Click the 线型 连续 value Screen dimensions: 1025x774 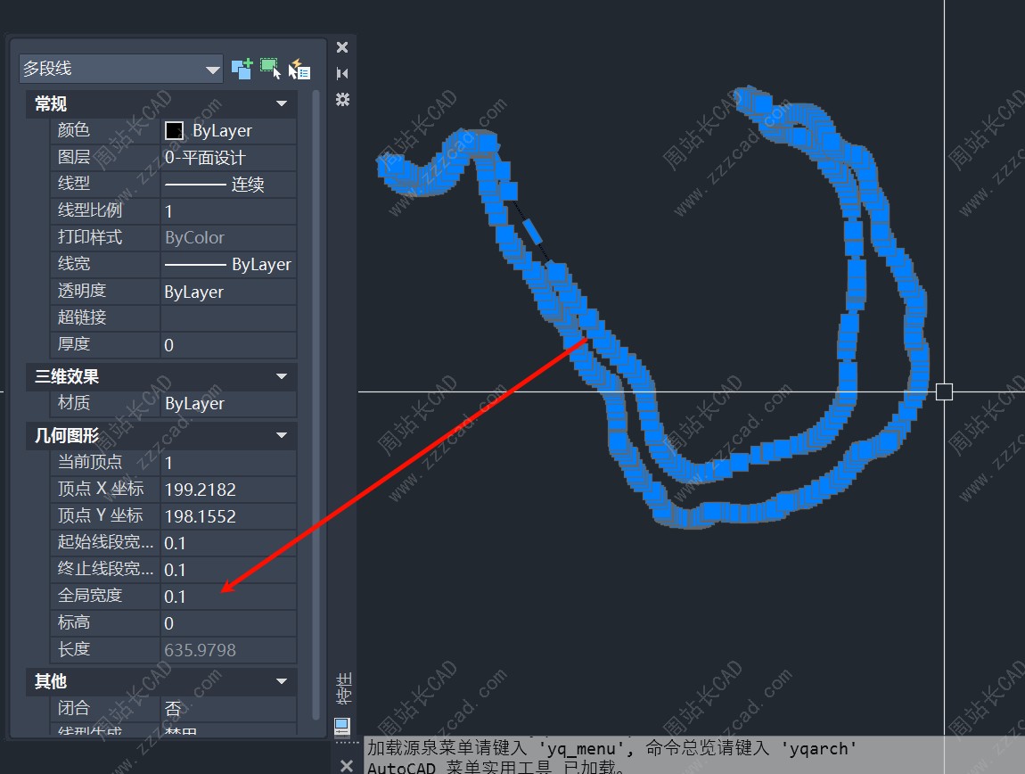pyautogui.click(x=228, y=185)
